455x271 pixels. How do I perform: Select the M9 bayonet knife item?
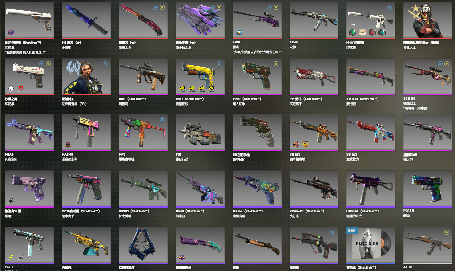[x=86, y=20]
